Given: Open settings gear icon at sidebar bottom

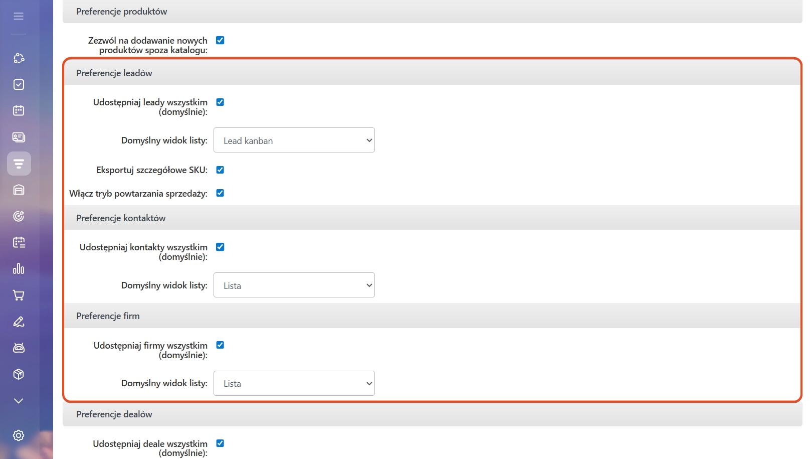Looking at the screenshot, I should tap(19, 435).
